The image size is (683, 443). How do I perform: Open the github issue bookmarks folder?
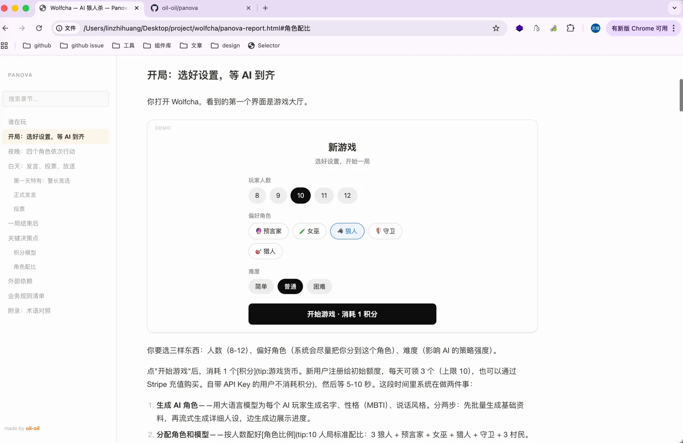click(82, 46)
